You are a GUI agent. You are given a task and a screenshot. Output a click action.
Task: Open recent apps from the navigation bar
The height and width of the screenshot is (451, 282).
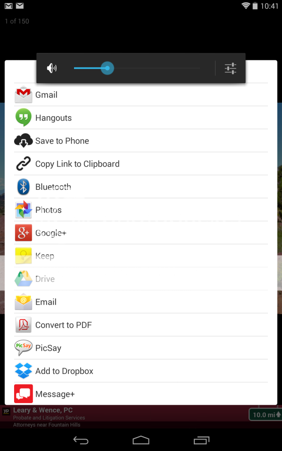click(x=201, y=440)
